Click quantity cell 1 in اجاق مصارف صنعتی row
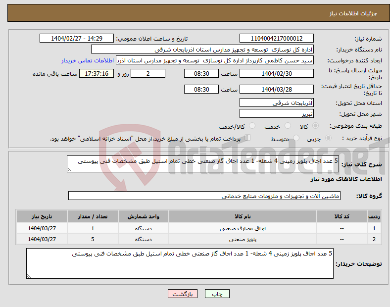 pyautogui.click(x=93, y=228)
